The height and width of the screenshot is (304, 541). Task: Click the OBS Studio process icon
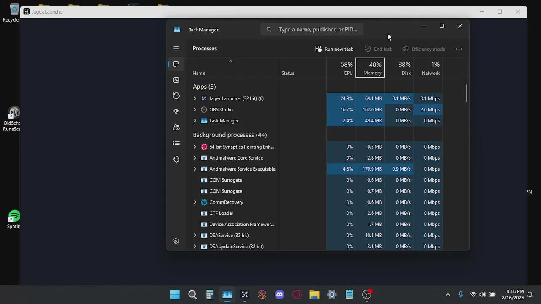click(x=204, y=109)
